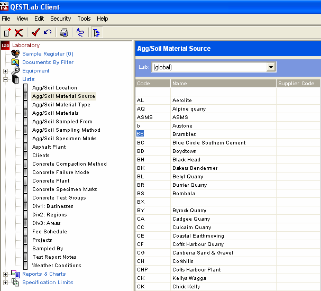321x291 pixels.
Task: Open Sample Register (0)
Action: pyautogui.click(x=48, y=54)
